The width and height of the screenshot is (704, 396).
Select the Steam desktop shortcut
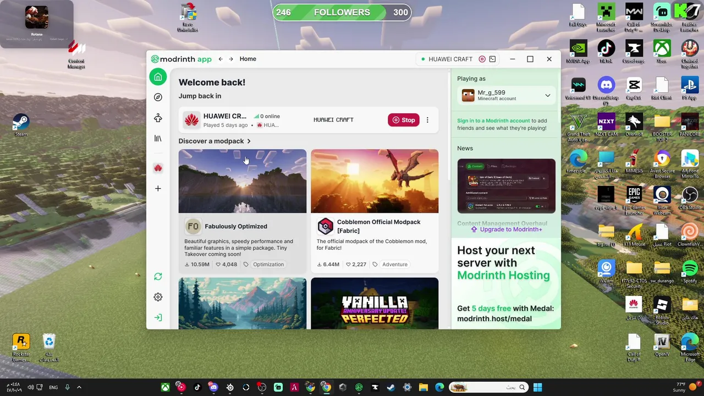pos(21,125)
